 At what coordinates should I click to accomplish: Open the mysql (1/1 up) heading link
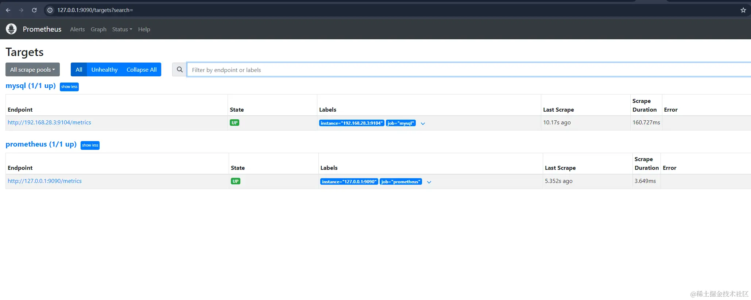[31, 86]
